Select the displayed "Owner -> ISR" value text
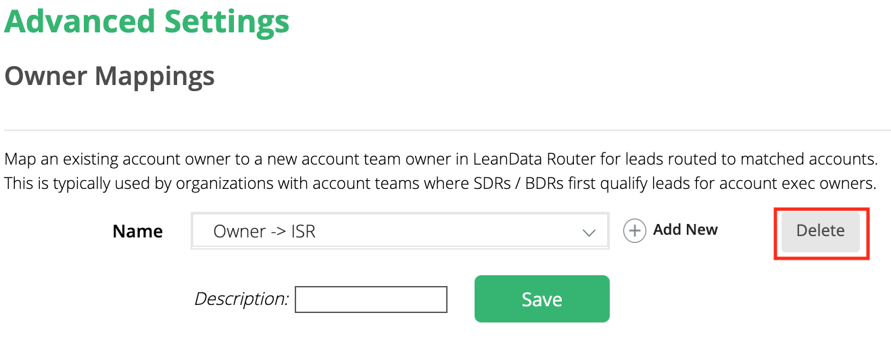This screenshot has height=340, width=891. [x=264, y=232]
